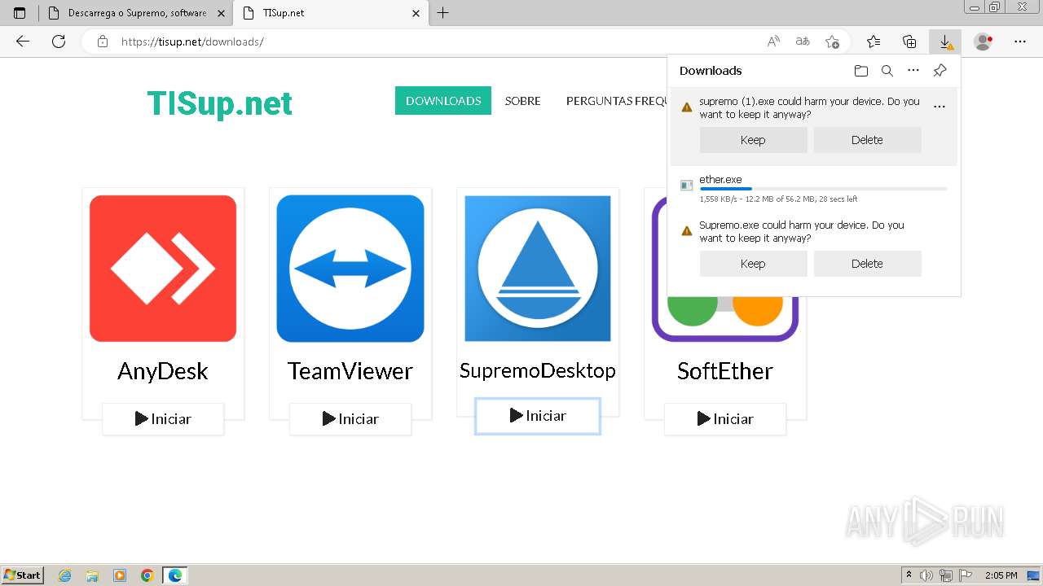The width and height of the screenshot is (1043, 586).
Task: Click the TISup.net site logo
Action: click(x=219, y=103)
